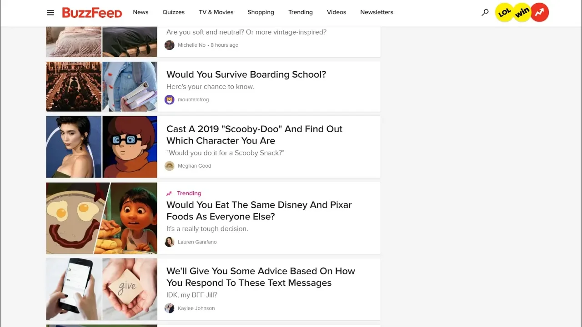Open the Newsletters page
Screen dimensions: 582x327
376,12
